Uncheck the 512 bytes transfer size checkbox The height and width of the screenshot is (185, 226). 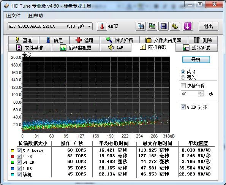[x=19, y=151]
